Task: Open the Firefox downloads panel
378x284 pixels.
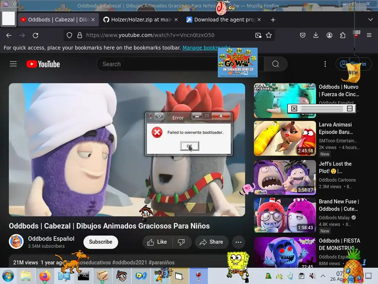Action: point(316,35)
